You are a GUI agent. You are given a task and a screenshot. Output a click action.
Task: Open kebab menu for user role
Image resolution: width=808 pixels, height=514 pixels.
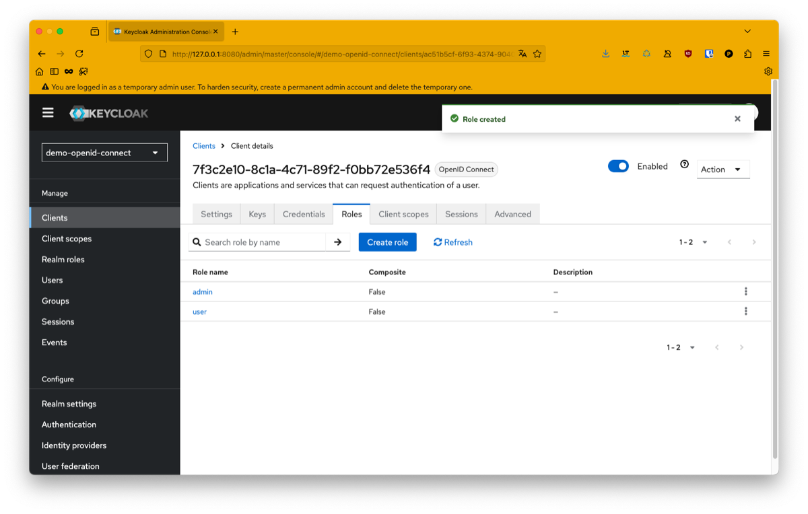pyautogui.click(x=745, y=311)
